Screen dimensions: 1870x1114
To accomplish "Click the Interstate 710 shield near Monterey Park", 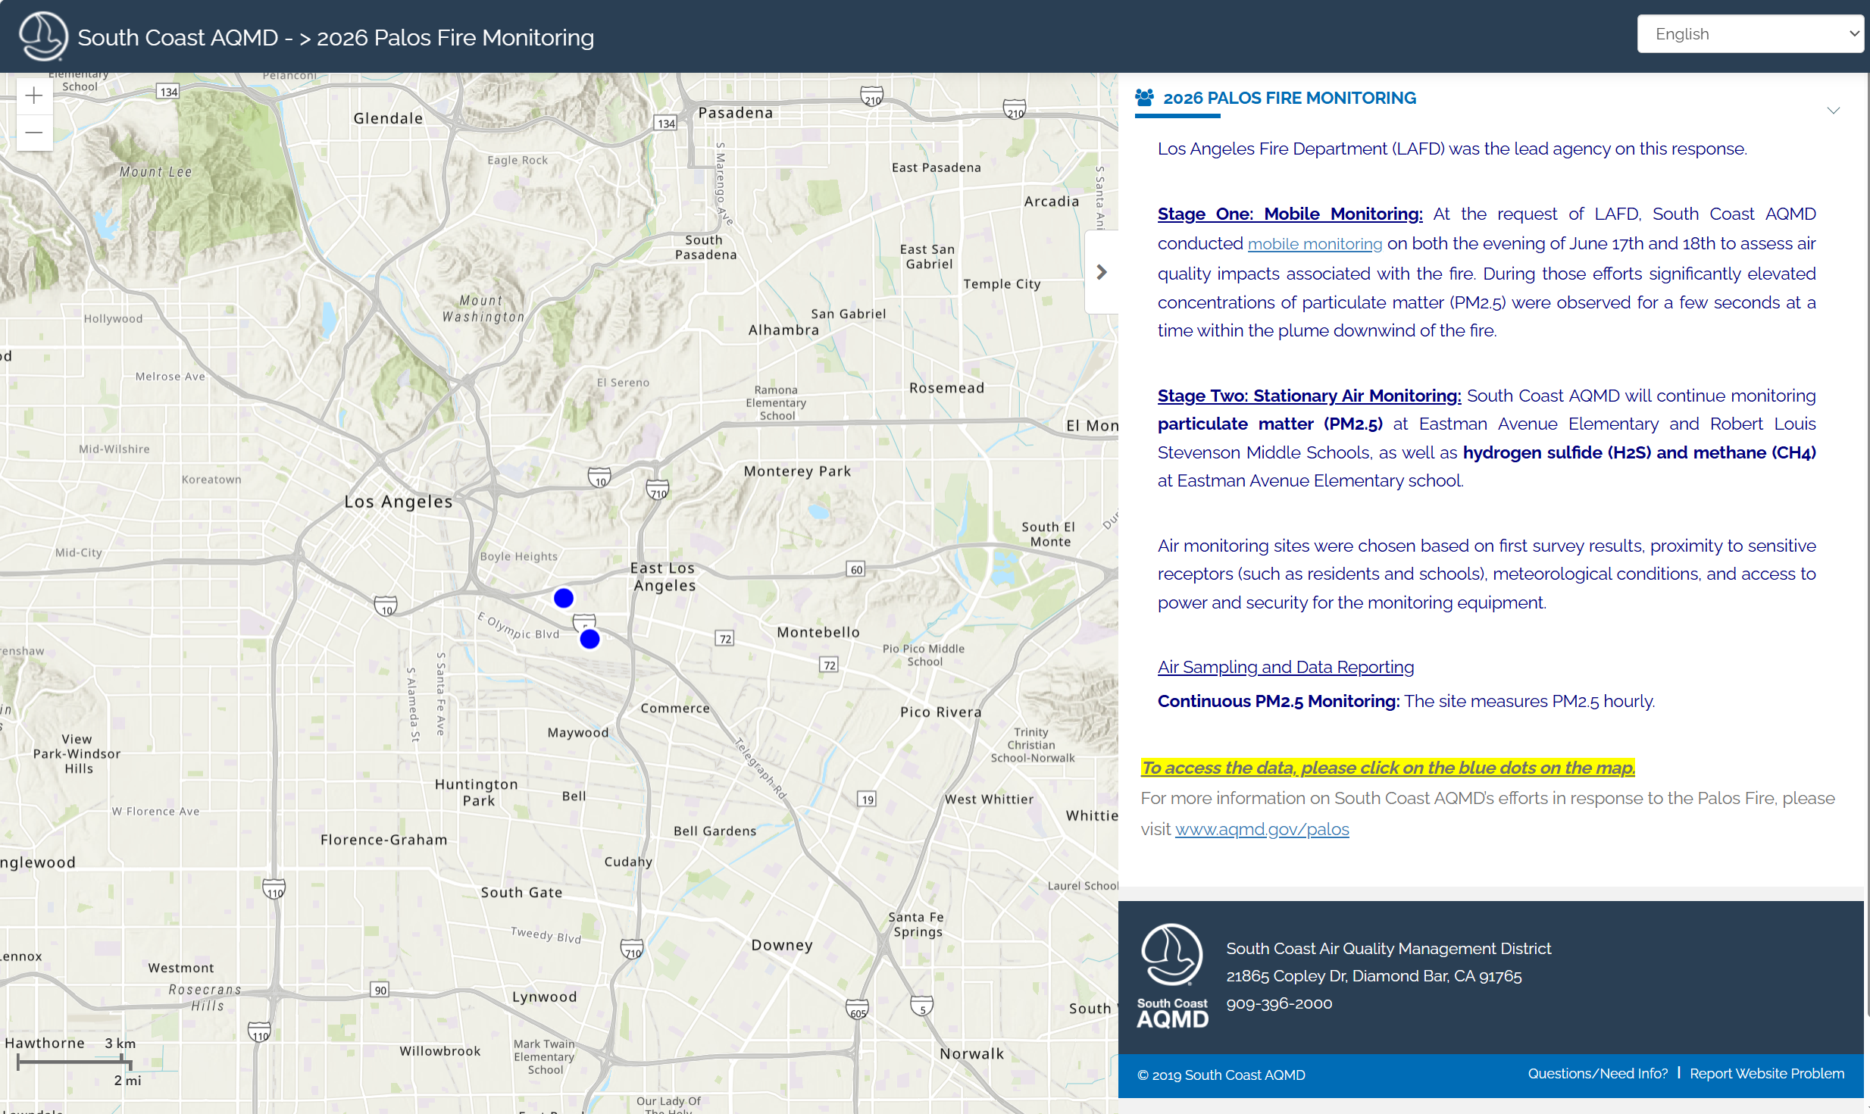I will tap(658, 491).
